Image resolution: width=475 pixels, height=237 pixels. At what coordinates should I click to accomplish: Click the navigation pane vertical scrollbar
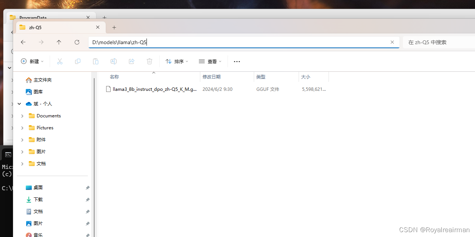pyautogui.click(x=94, y=157)
